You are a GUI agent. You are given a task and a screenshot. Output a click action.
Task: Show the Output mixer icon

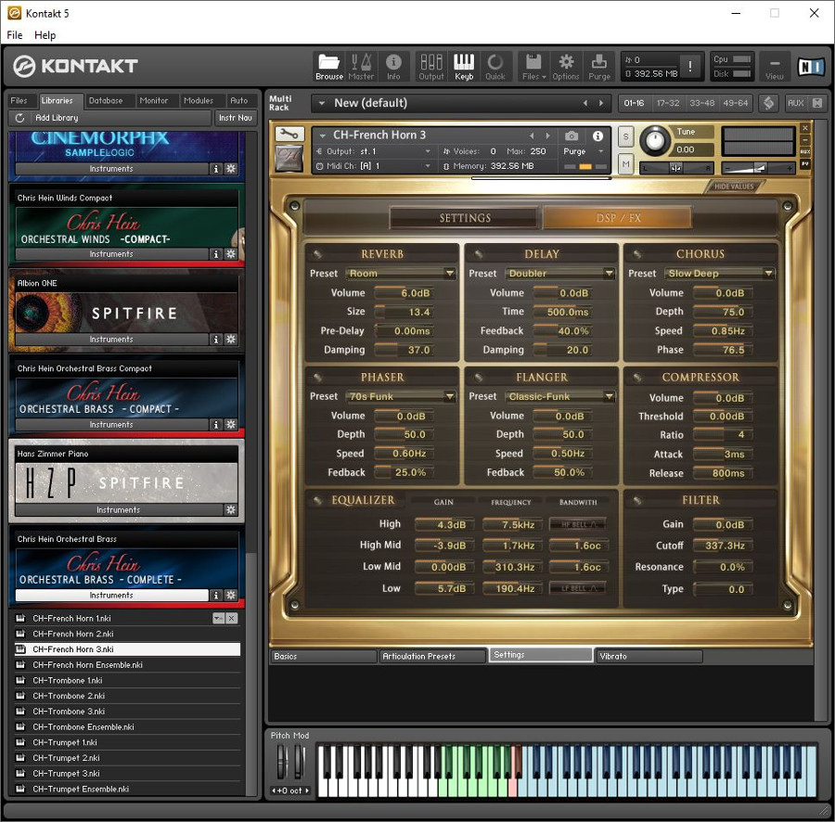430,67
